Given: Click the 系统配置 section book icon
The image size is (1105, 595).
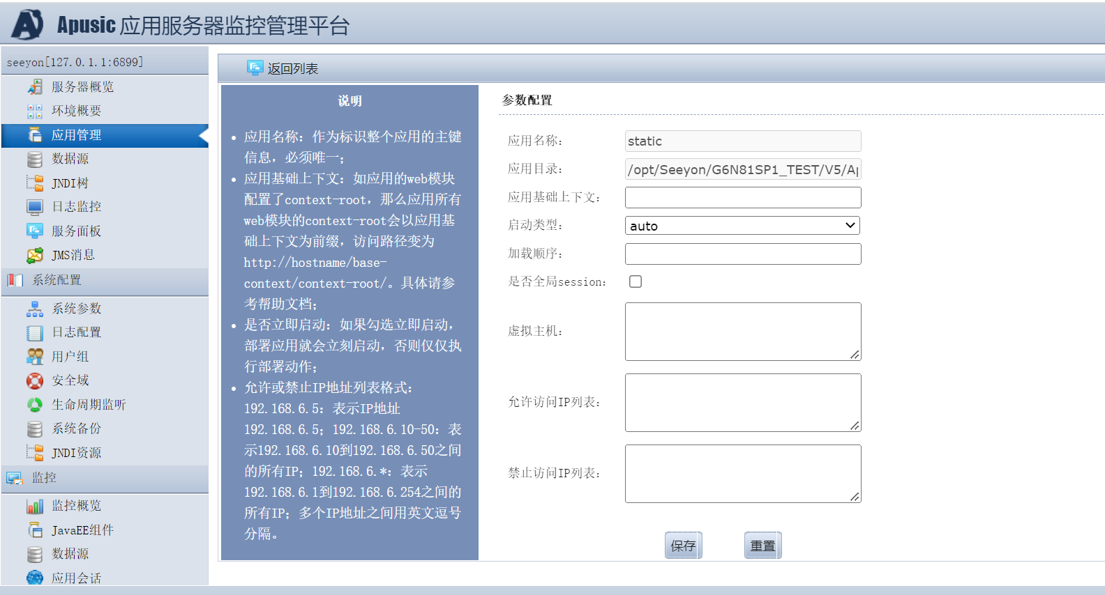Looking at the screenshot, I should point(15,280).
